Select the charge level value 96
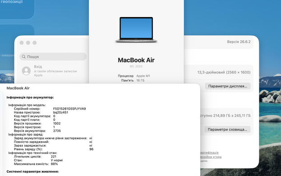Viewport: 281px width, 176px height. (x=92, y=149)
